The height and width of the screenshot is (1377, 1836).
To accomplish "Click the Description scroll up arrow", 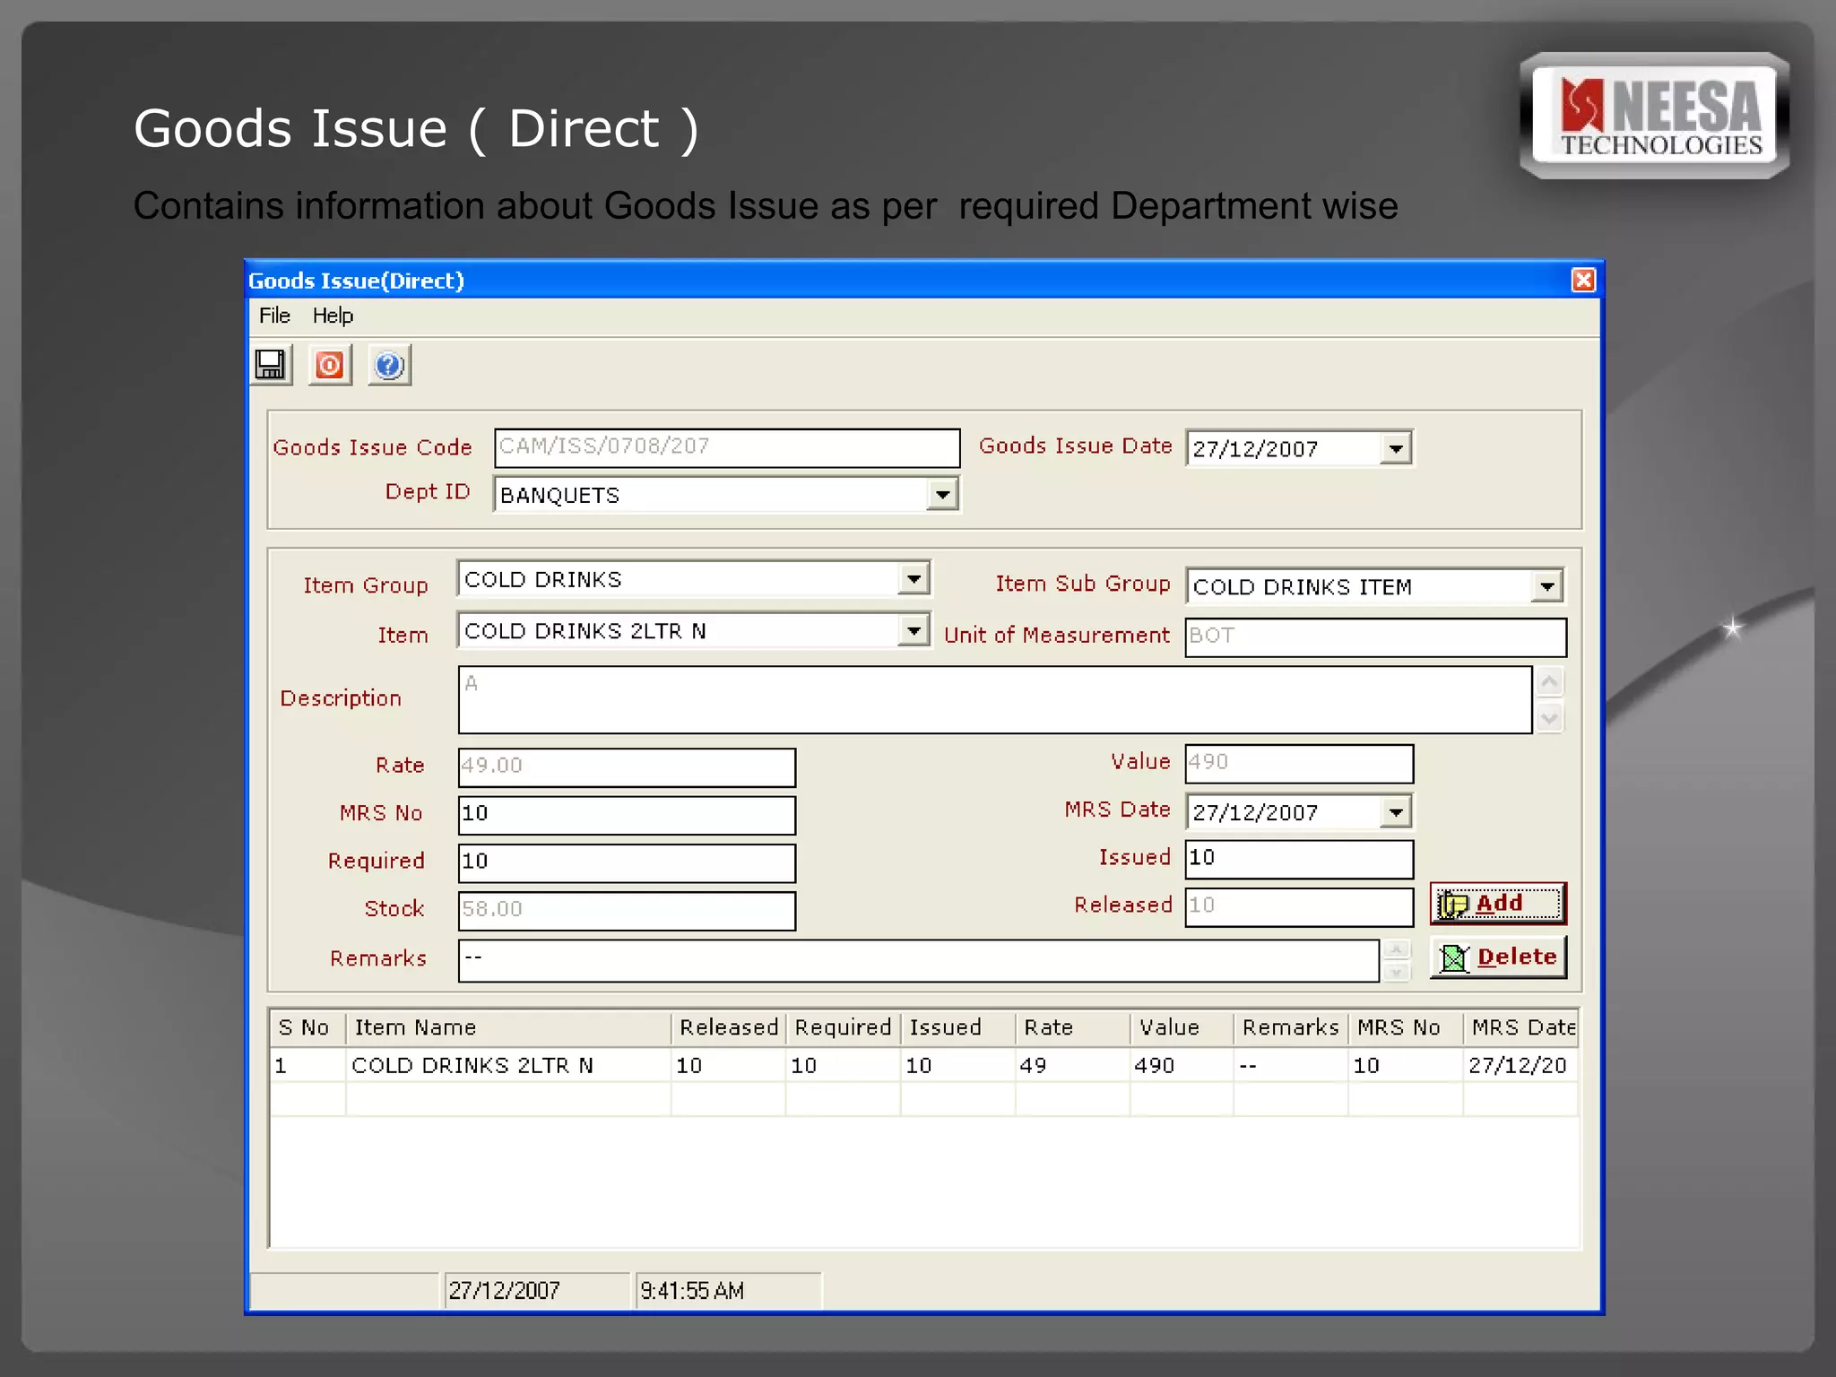I will point(1549,682).
